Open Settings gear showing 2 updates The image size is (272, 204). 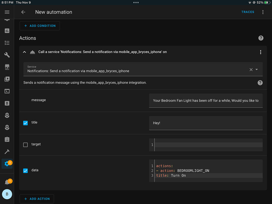coord(7,164)
